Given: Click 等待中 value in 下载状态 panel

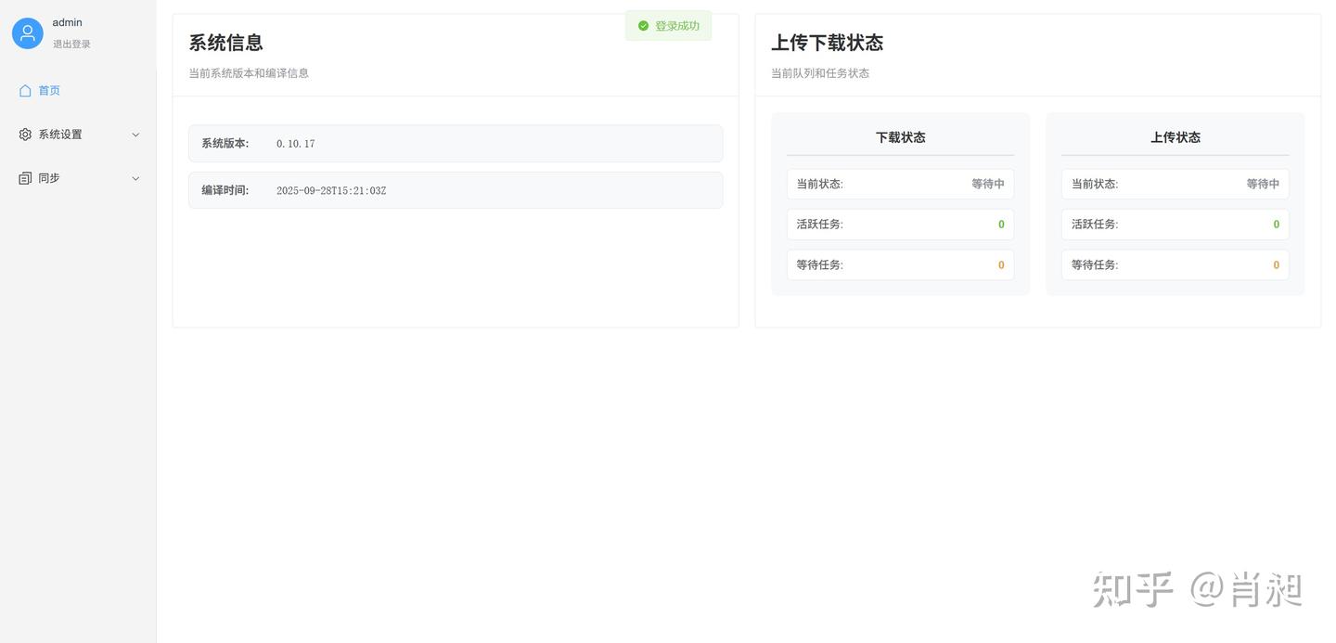Looking at the screenshot, I should [x=988, y=184].
